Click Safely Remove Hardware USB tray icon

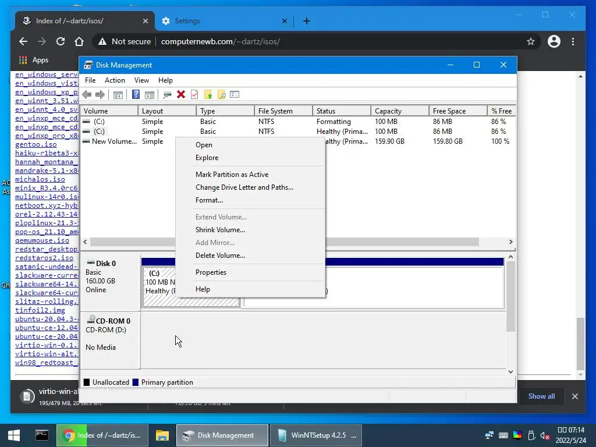pyautogui.click(x=531, y=435)
